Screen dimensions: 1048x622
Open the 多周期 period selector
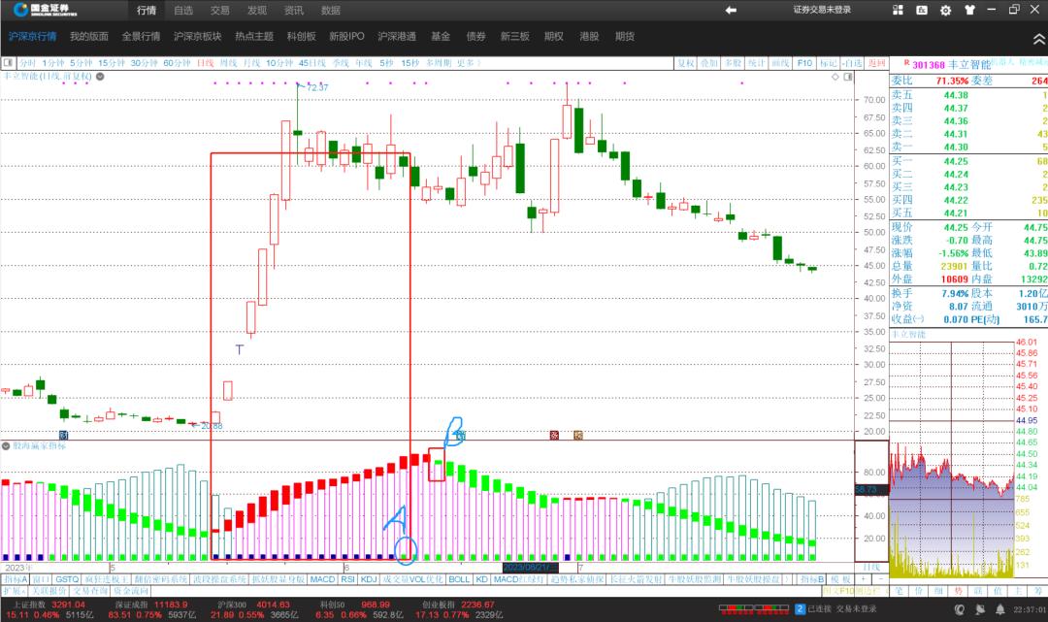click(x=439, y=63)
